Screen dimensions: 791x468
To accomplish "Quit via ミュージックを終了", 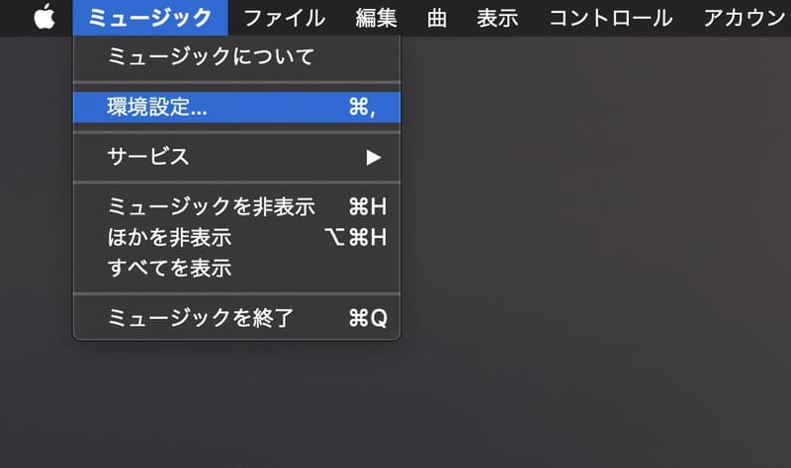I will [236, 318].
